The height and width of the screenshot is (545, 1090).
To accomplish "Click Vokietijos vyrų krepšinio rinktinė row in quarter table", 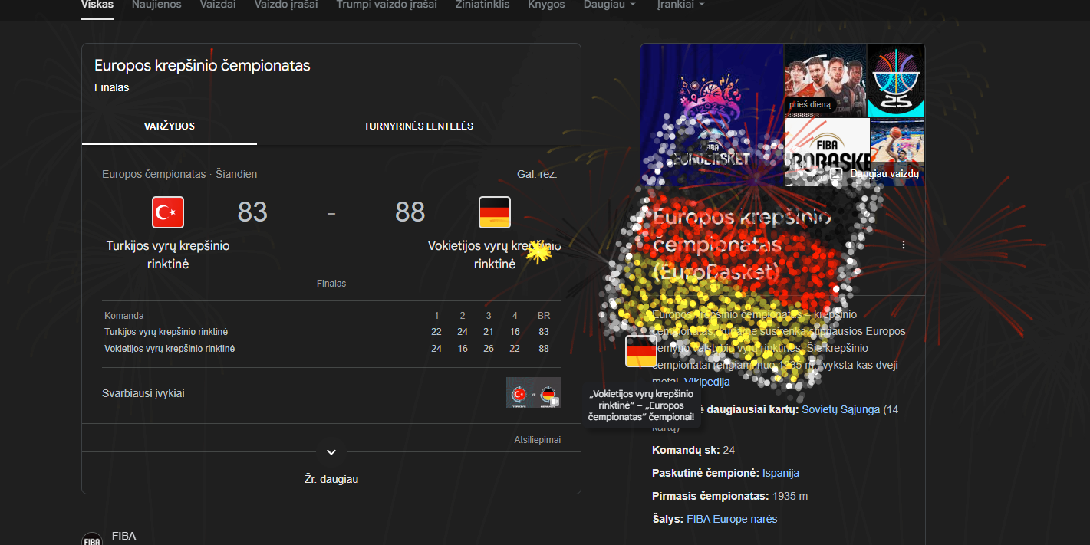I will point(331,349).
